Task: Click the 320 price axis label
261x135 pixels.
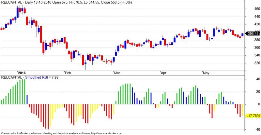Action: pos(256,63)
